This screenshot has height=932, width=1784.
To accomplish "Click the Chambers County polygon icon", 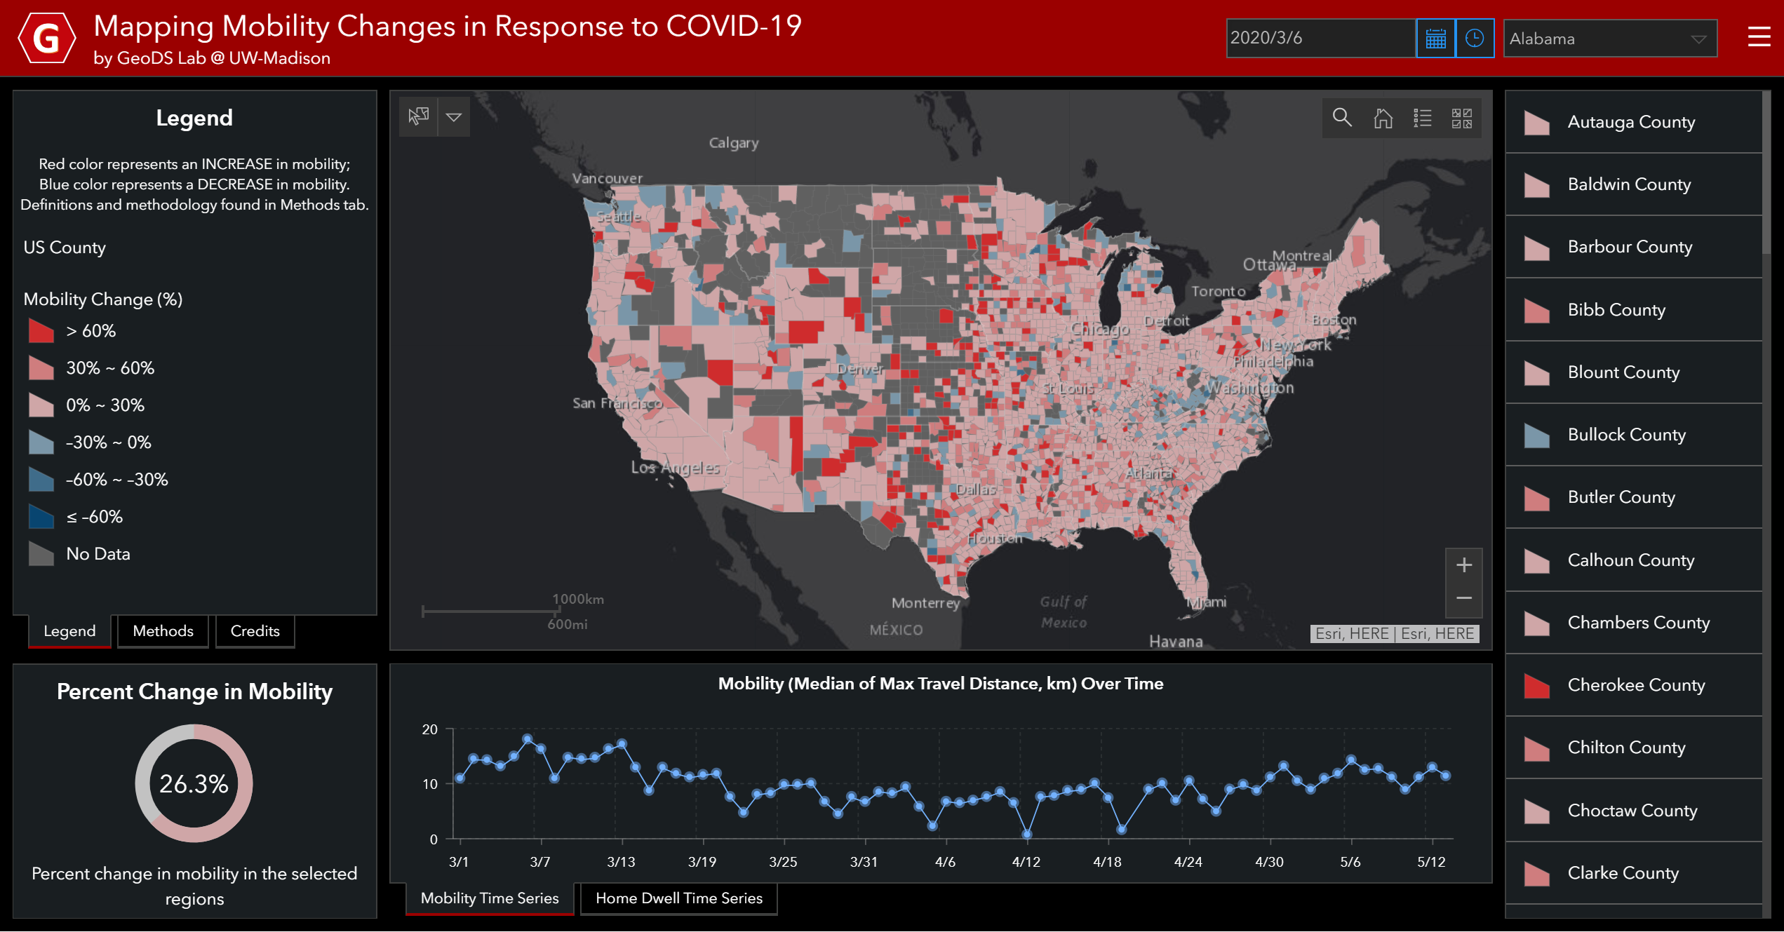I will tap(1536, 623).
